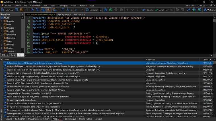Switch to the ZigZag.mq5 tab
Image resolution: width=216 pixels, height=121 pixels.
click(x=63, y=14)
